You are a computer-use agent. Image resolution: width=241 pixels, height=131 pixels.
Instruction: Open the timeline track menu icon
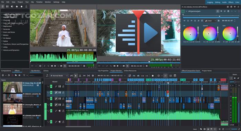pyautogui.click(x=47, y=76)
